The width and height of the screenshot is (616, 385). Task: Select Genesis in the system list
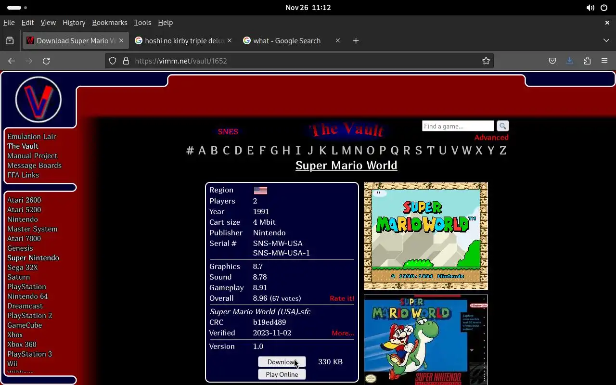(x=20, y=248)
